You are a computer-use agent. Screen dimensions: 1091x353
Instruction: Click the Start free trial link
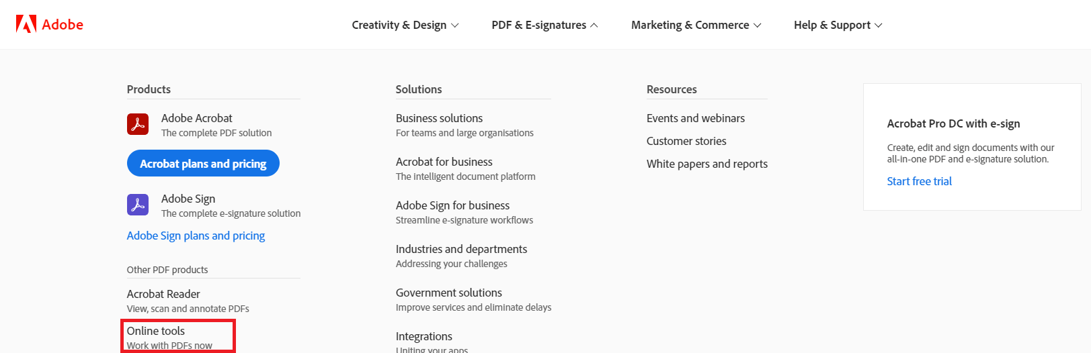[919, 181]
